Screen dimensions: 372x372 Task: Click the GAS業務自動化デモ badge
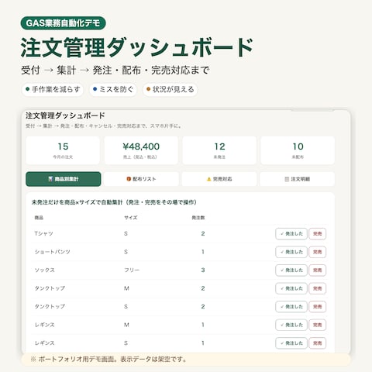(x=63, y=23)
